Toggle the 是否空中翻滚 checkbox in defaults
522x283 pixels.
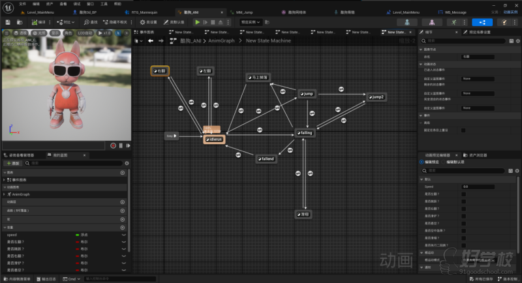tap(463, 230)
